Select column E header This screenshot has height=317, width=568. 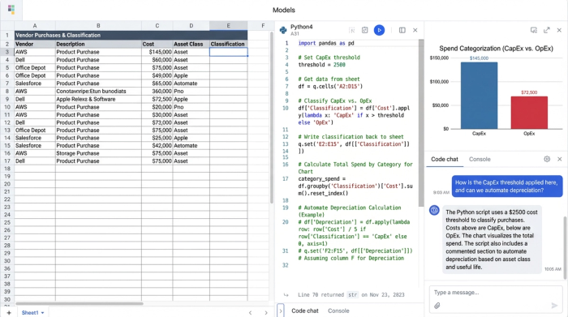coord(228,26)
